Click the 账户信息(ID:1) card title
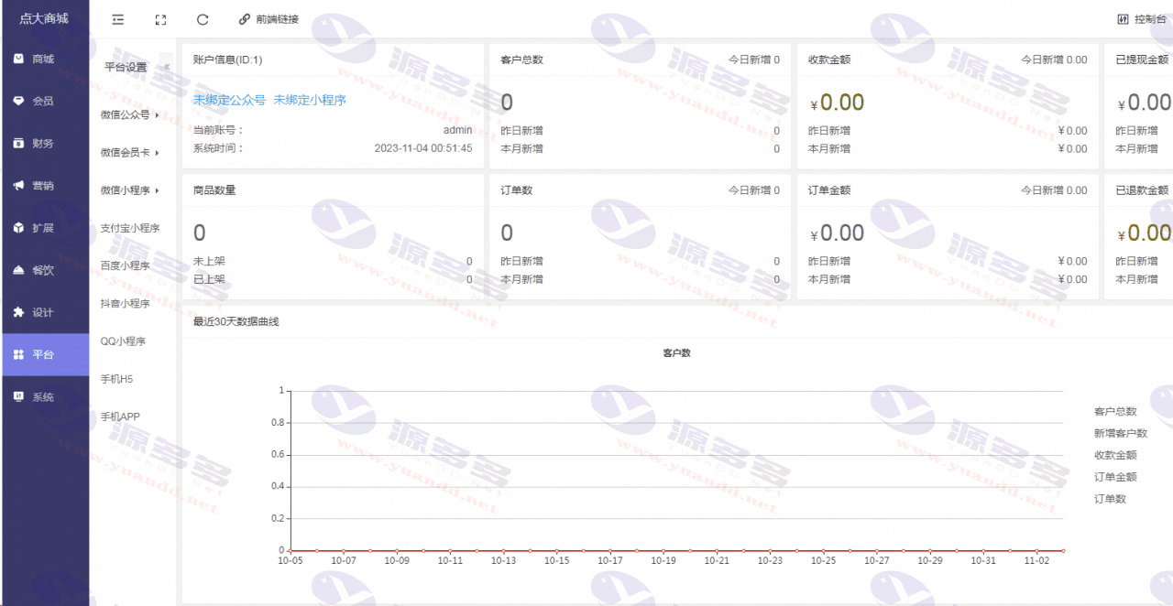This screenshot has height=606, width=1173. [x=228, y=60]
